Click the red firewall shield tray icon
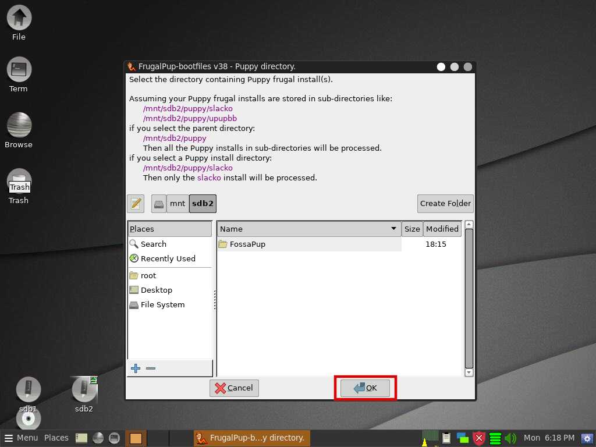The image size is (596, 447). (x=479, y=438)
